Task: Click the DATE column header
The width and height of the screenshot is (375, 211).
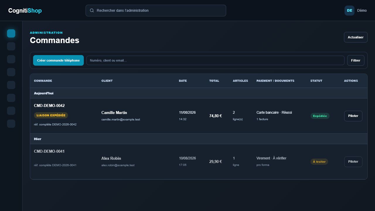Action: [x=183, y=81]
